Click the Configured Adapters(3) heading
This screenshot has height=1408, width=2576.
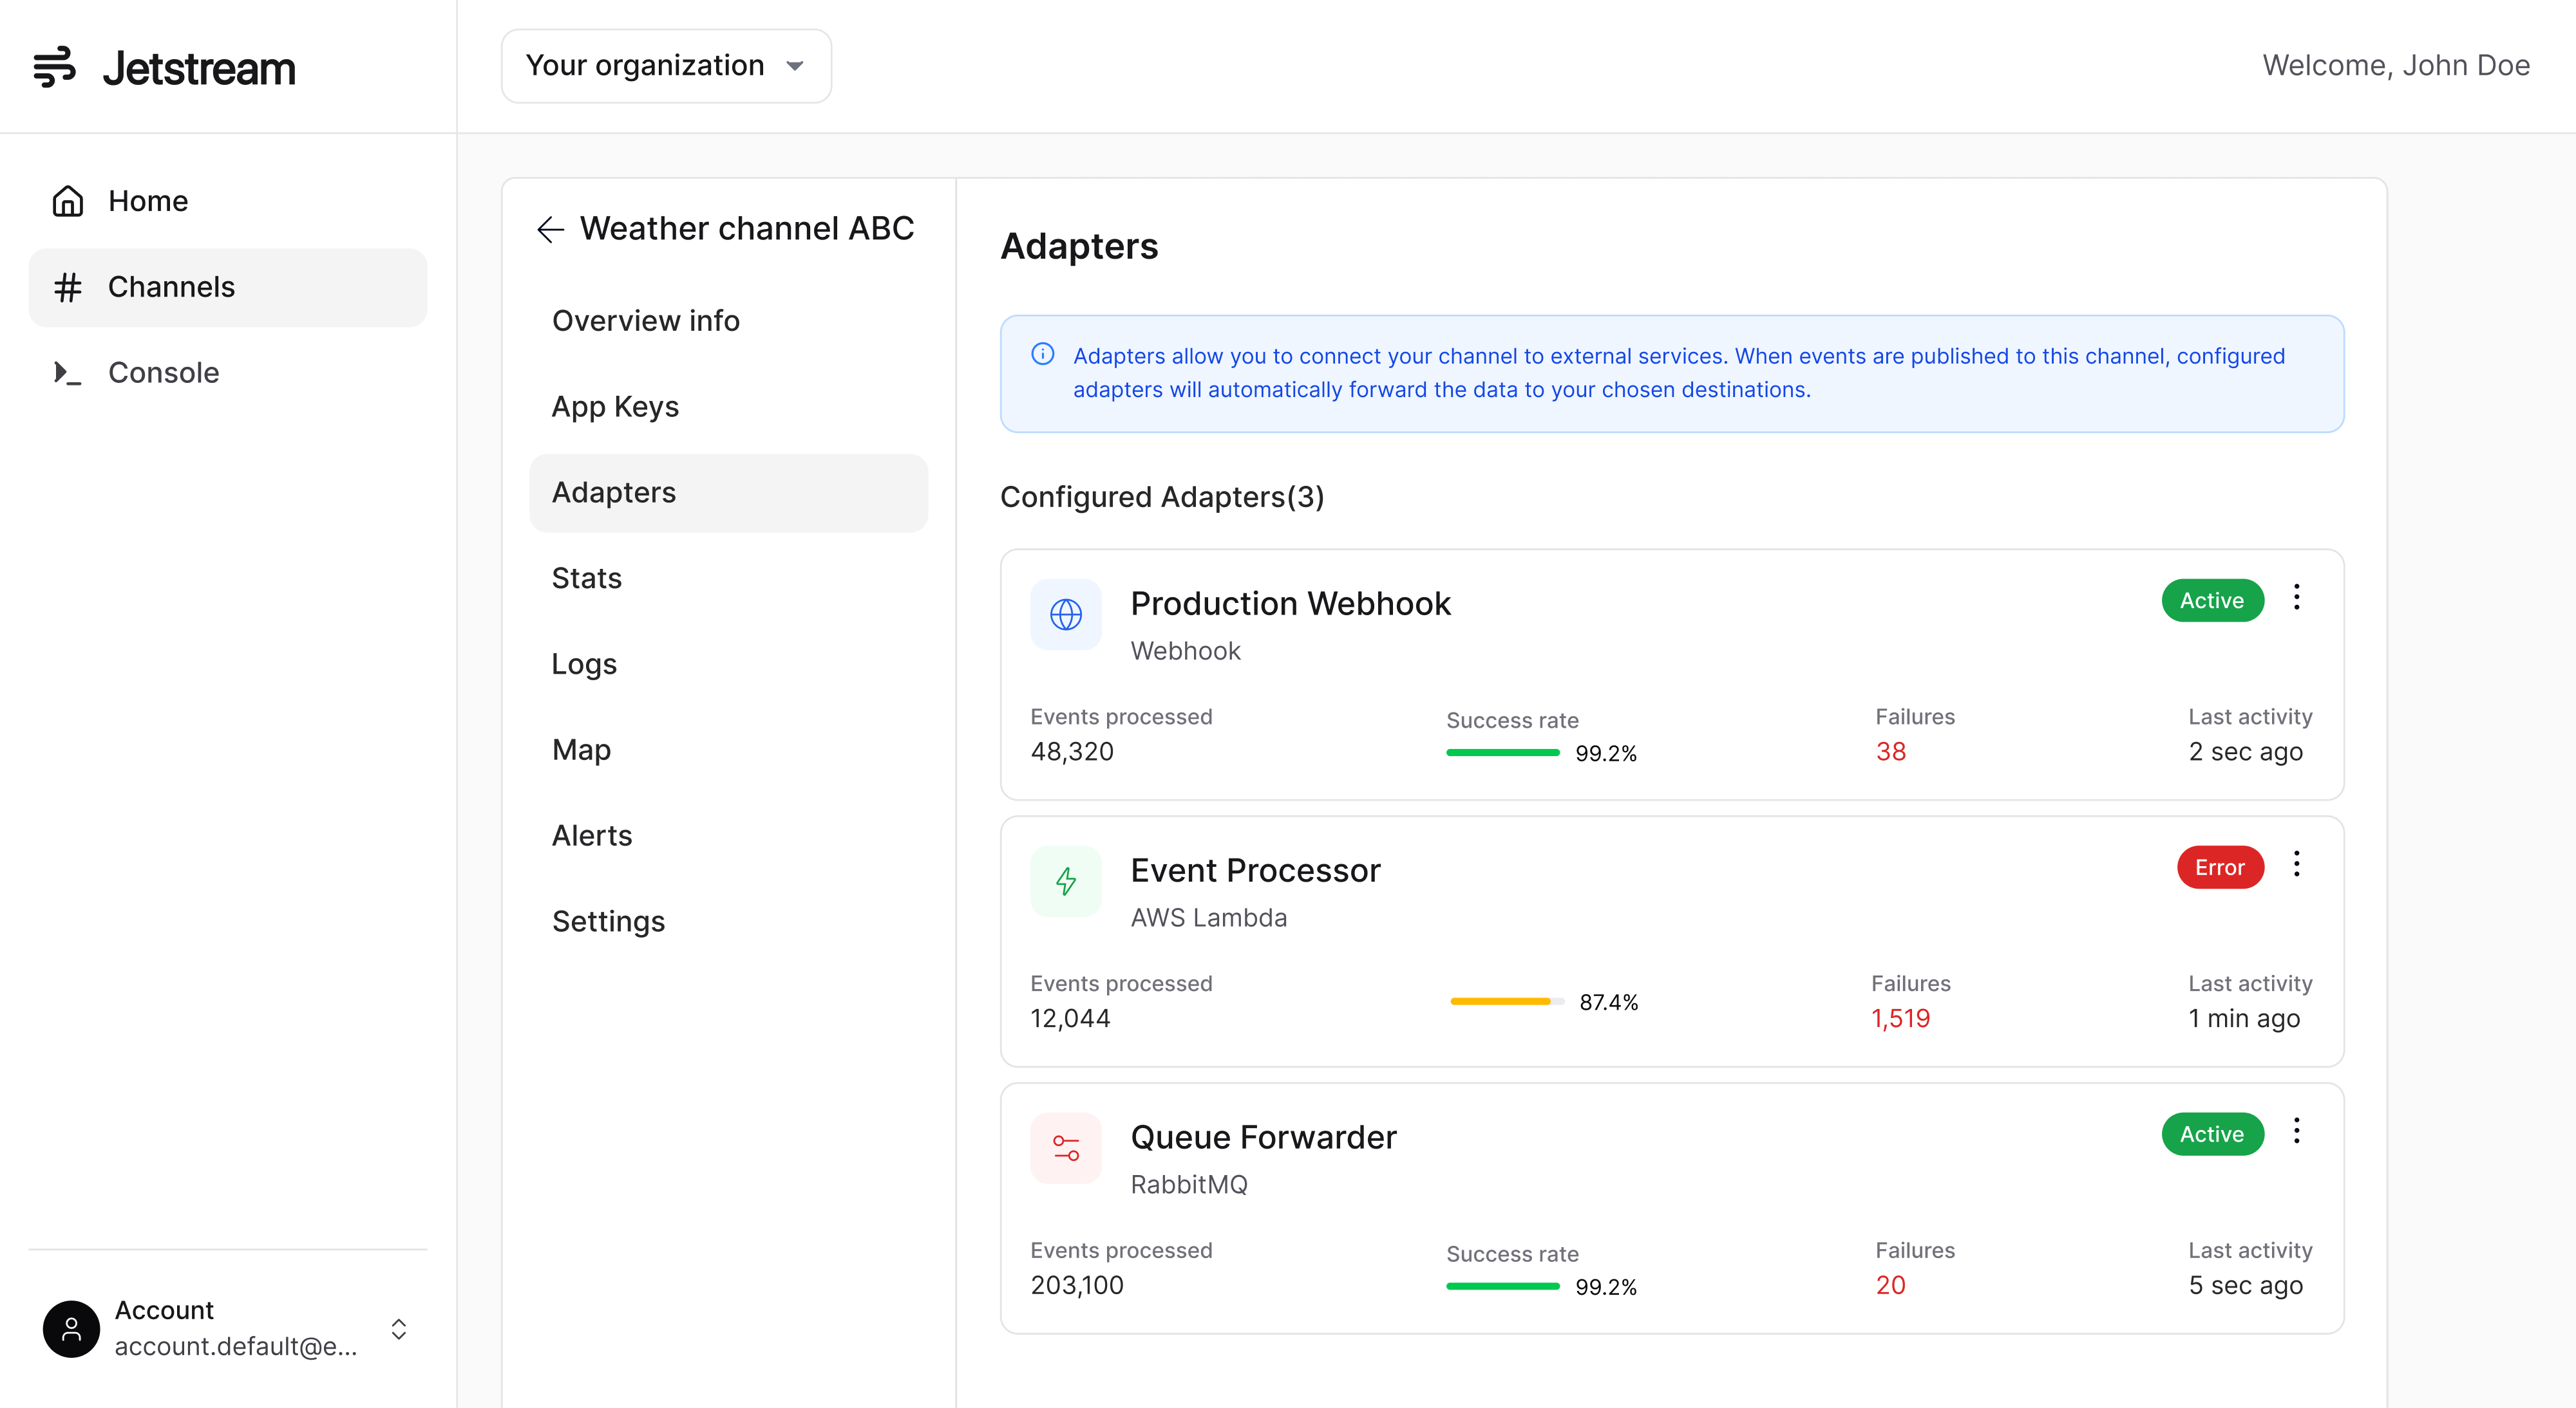pyautogui.click(x=1162, y=497)
